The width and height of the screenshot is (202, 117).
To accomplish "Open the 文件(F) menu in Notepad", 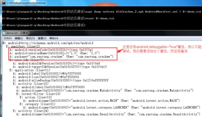I will 7,38.
